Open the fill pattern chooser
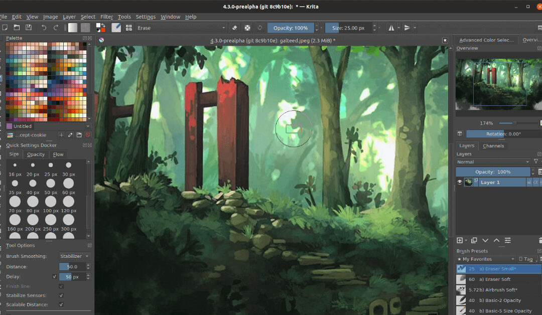 click(85, 28)
